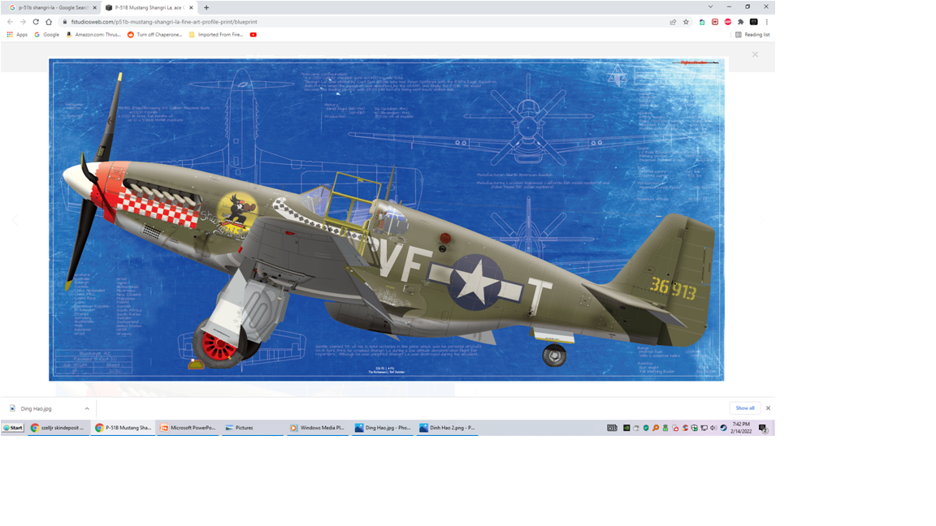
Task: Bookmark this page with the star
Action: tap(686, 22)
